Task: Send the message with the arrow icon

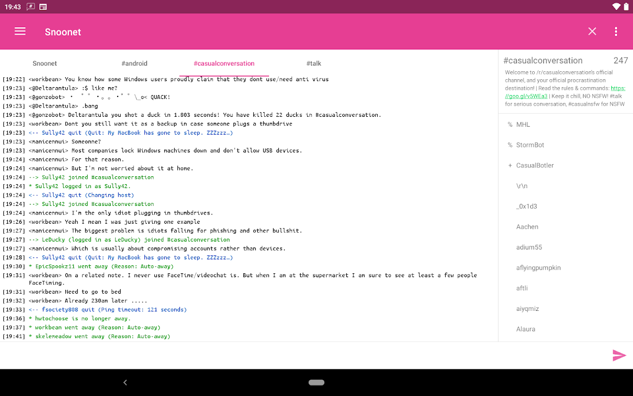Action: coord(619,355)
